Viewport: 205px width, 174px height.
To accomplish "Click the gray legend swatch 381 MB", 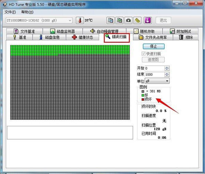I will coord(143,91).
